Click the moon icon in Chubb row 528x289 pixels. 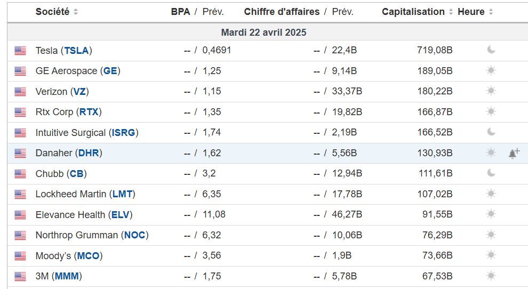(x=491, y=173)
